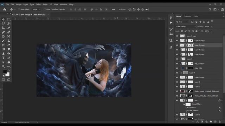The image size is (225, 126).
Task: Hide the Layer 5 copy 4 layer
Action: [177, 45]
